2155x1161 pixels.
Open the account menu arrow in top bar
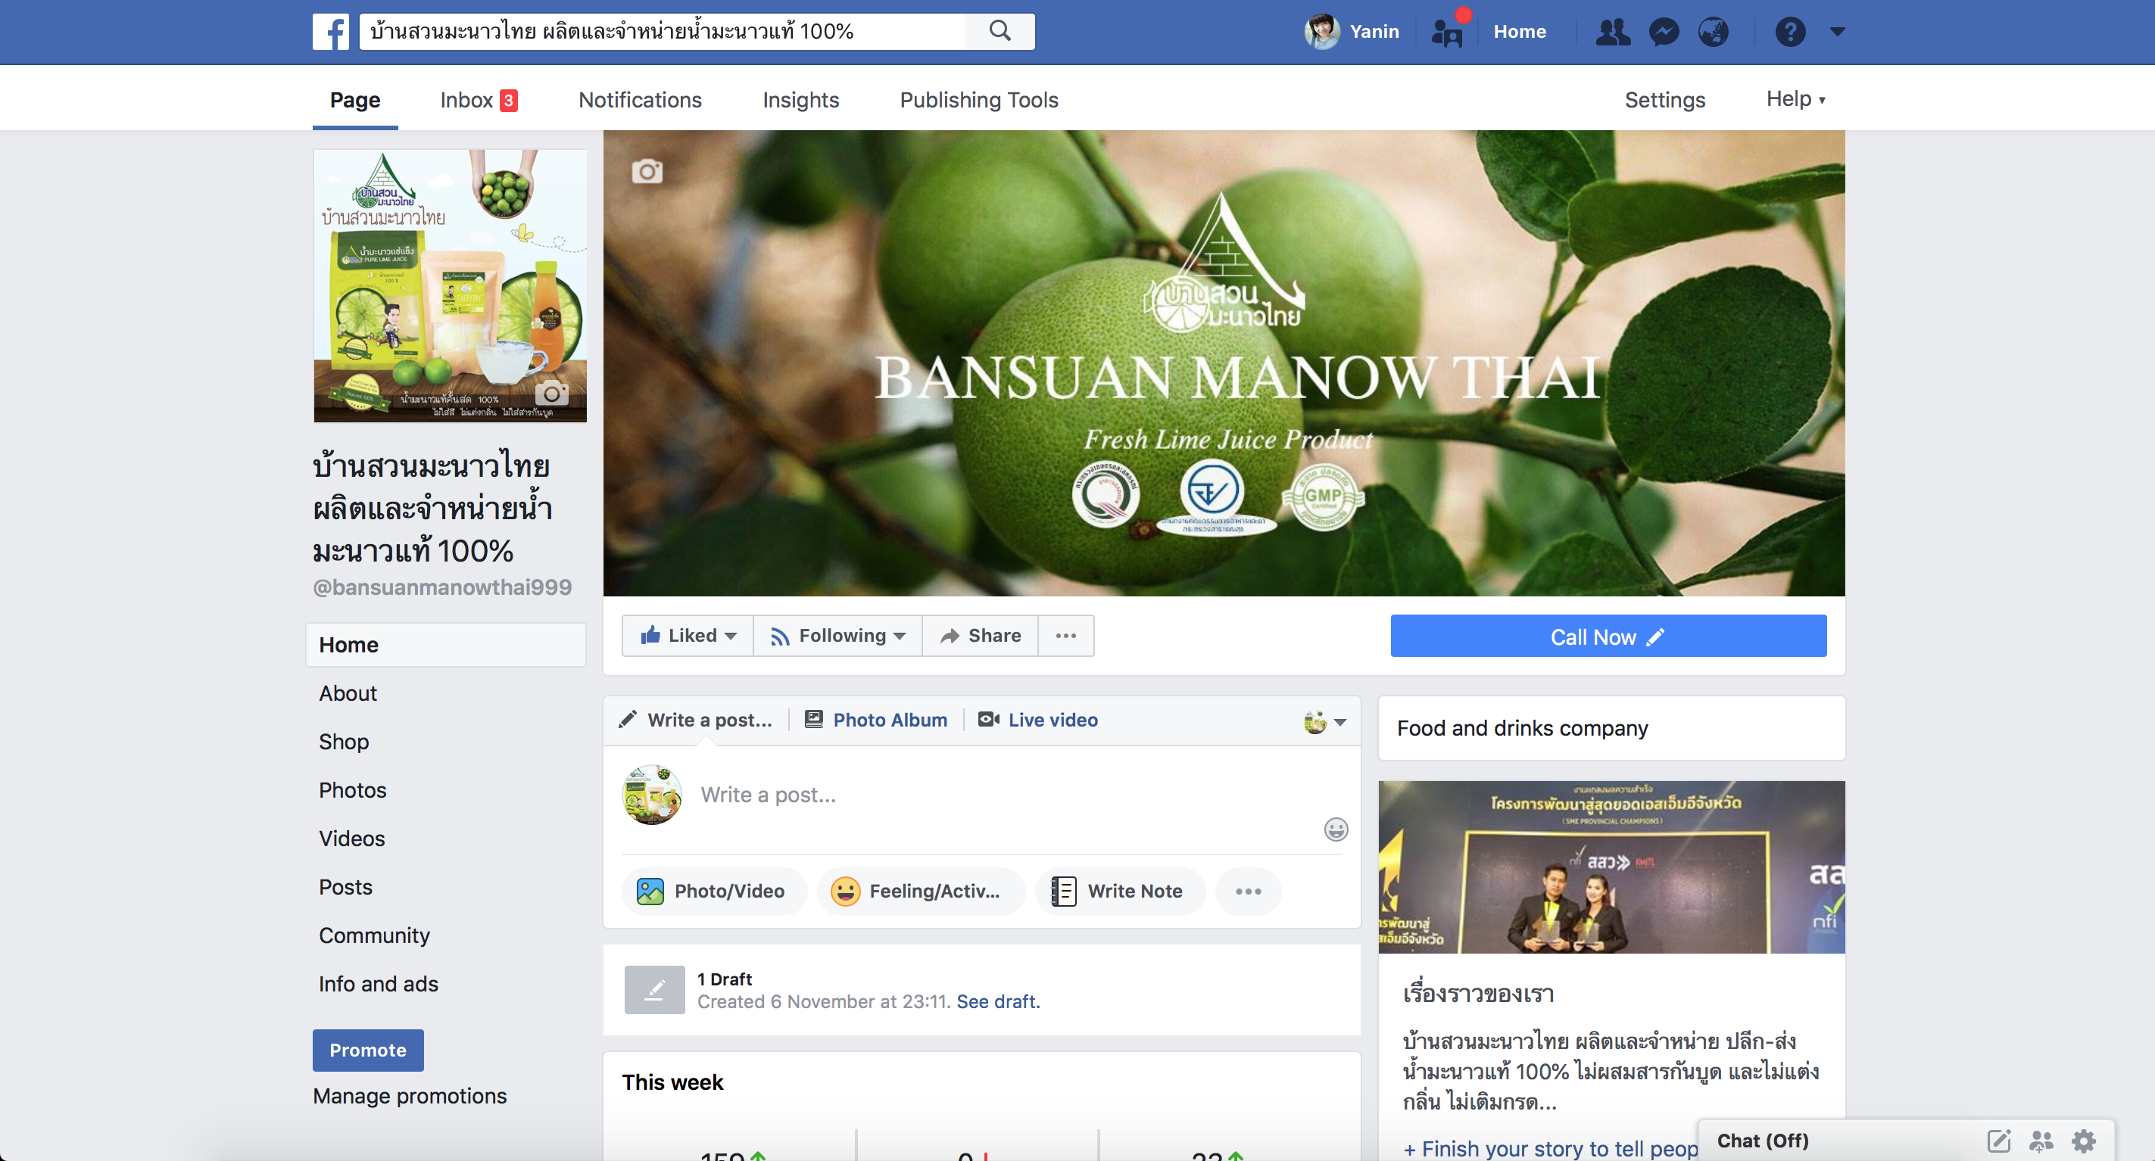point(1837,32)
